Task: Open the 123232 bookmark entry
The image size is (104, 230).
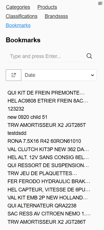Action: 16,109
